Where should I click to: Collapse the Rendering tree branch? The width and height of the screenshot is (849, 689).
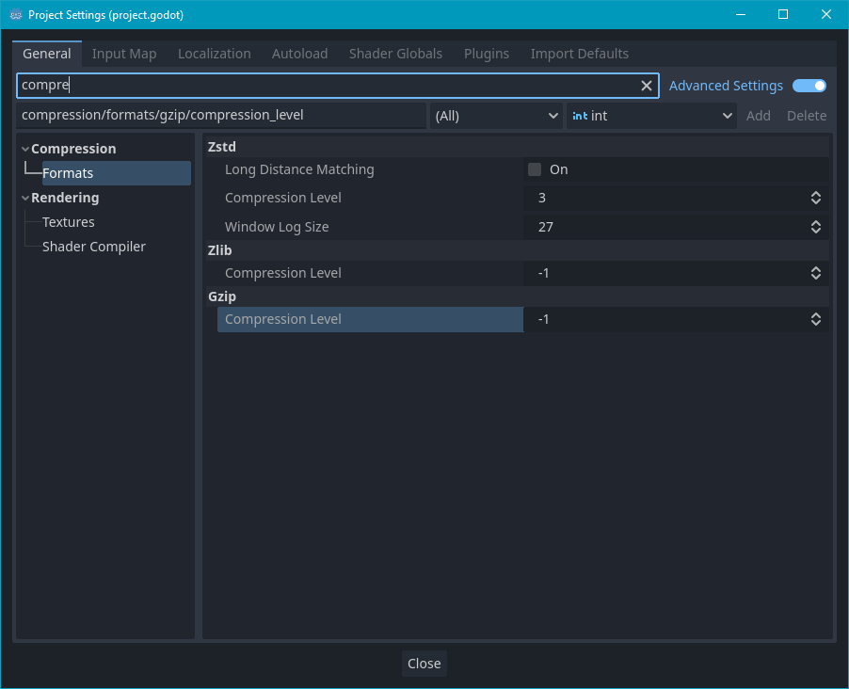[x=25, y=197]
